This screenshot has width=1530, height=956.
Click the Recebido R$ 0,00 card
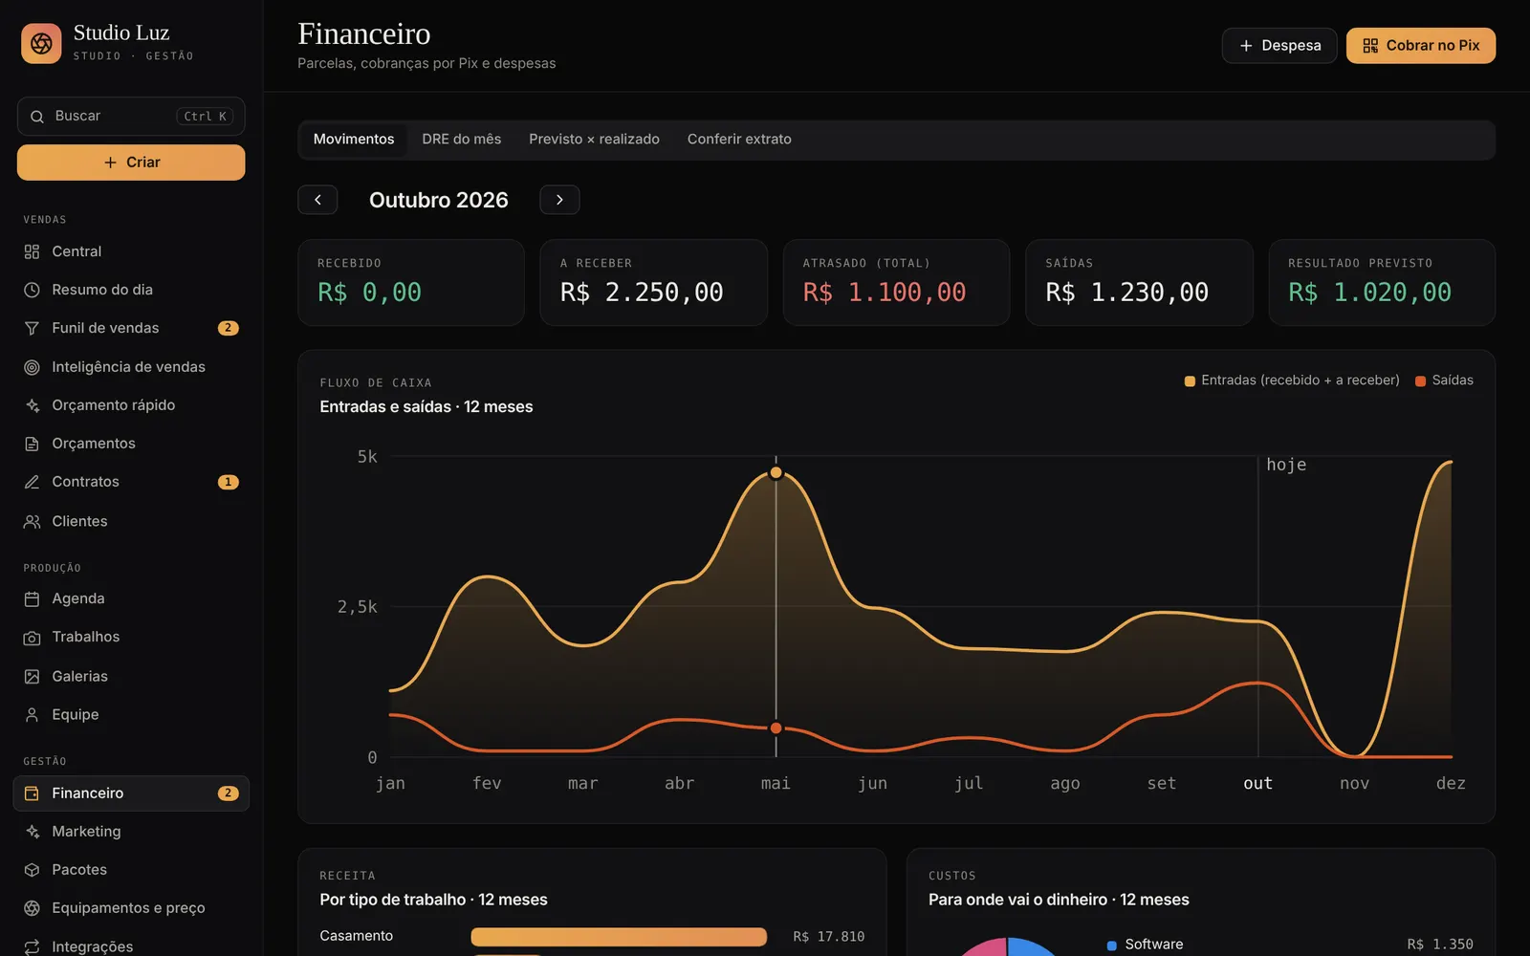pyautogui.click(x=411, y=283)
